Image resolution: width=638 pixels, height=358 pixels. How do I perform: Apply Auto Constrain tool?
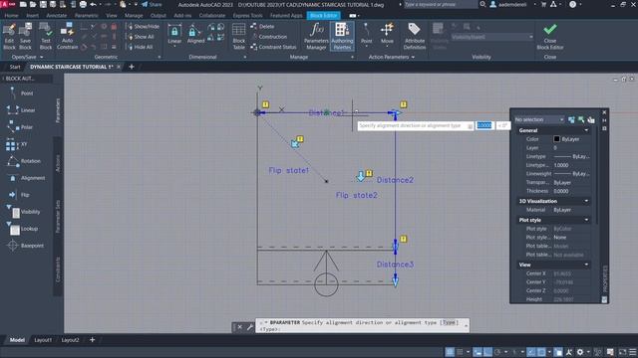coord(67,36)
